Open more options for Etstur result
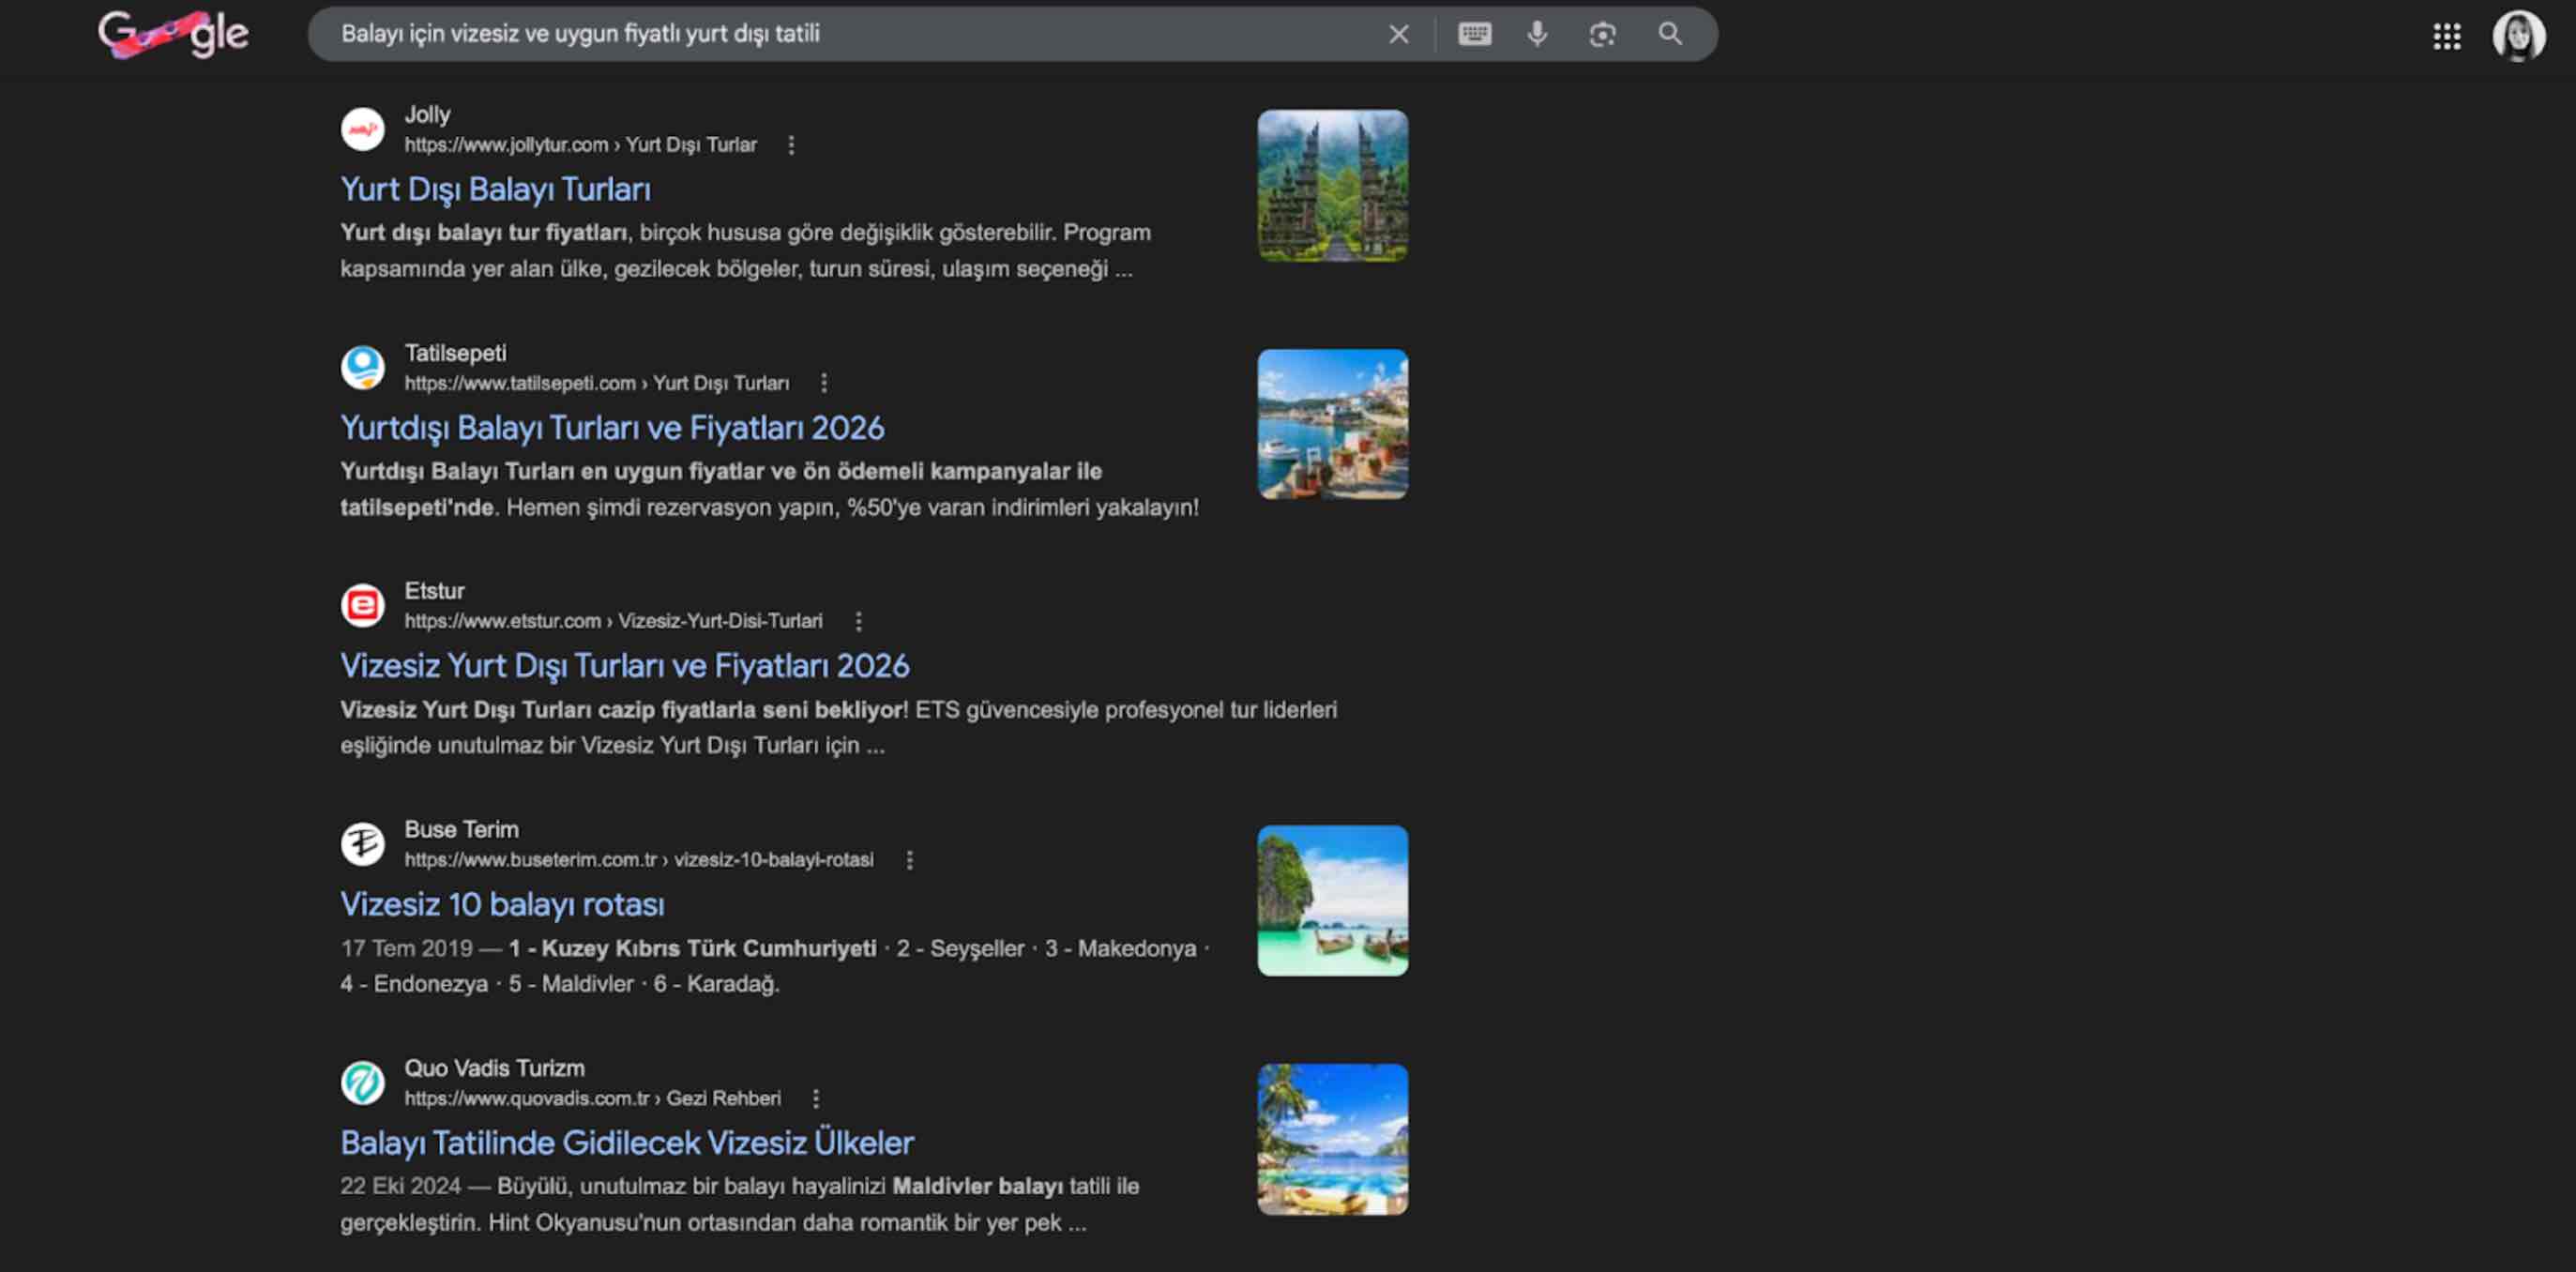 (858, 621)
